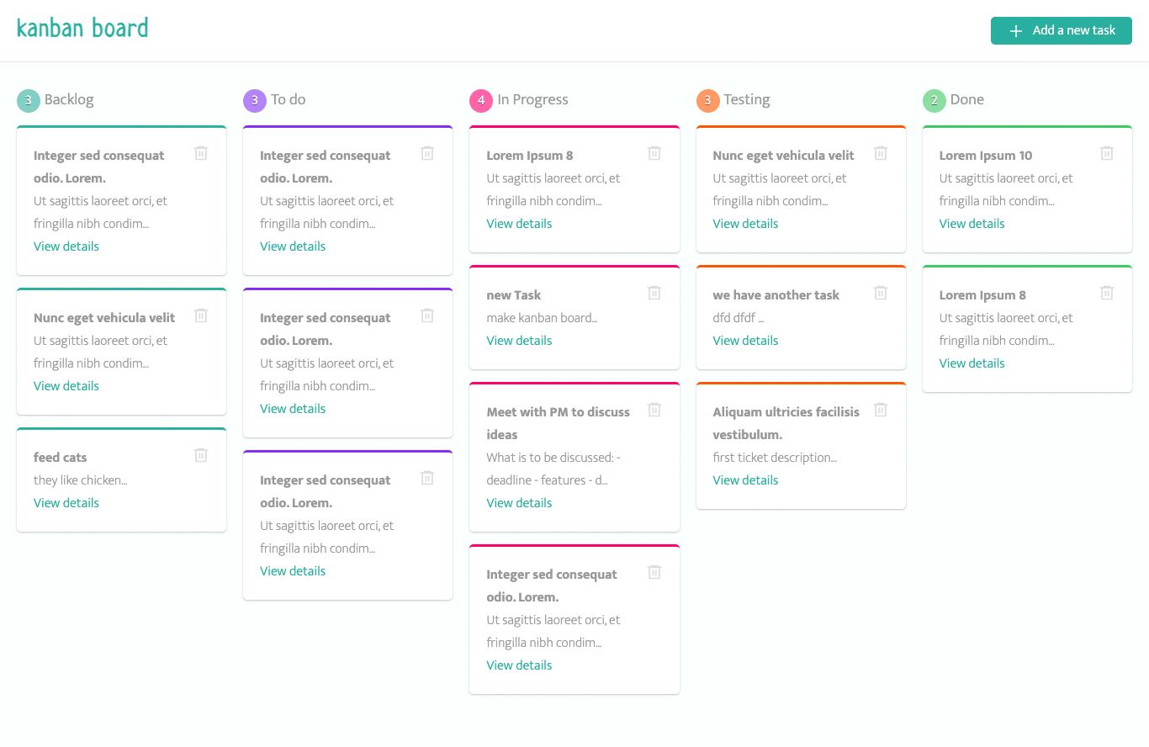View details of 'feed cats' task
This screenshot has height=747, width=1149.
click(x=66, y=503)
